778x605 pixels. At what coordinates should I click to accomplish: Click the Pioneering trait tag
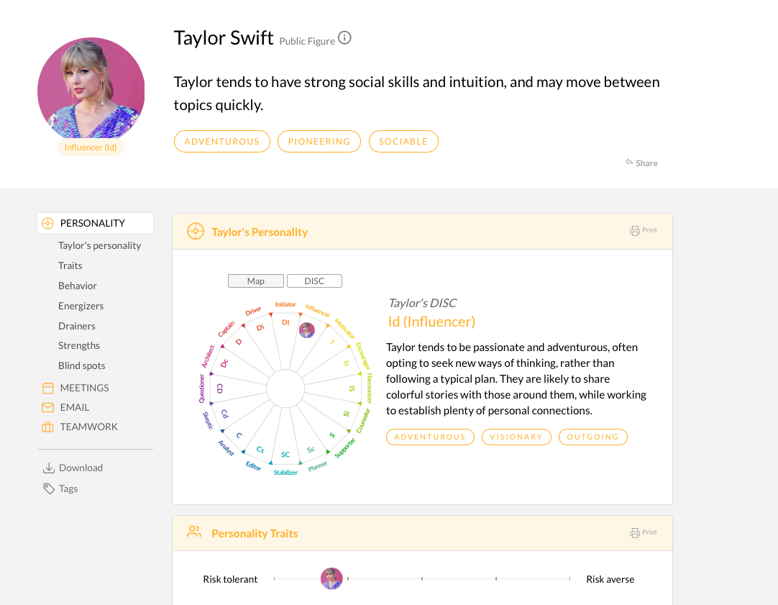point(319,142)
